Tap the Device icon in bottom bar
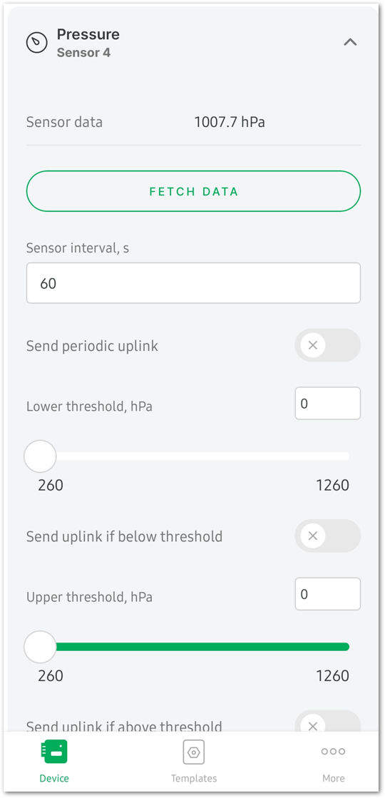 [x=54, y=752]
